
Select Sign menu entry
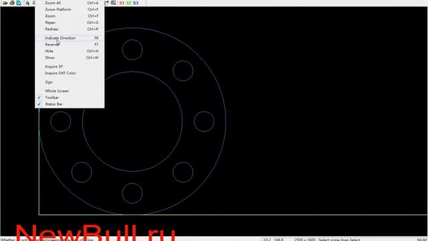(70, 82)
